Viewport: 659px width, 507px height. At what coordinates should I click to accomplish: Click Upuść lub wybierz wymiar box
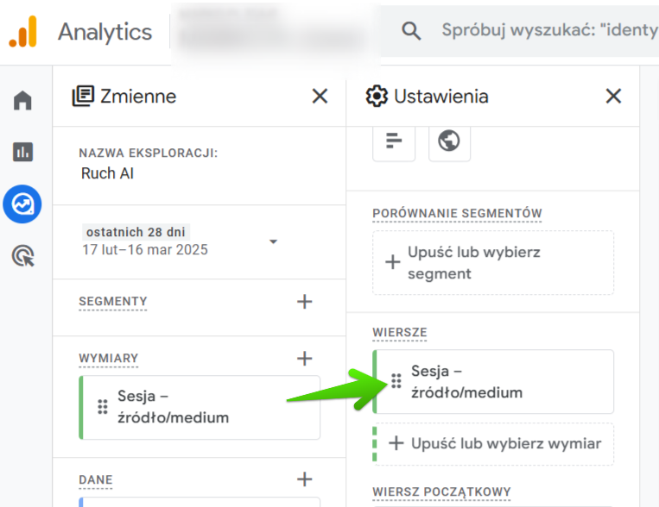493,444
